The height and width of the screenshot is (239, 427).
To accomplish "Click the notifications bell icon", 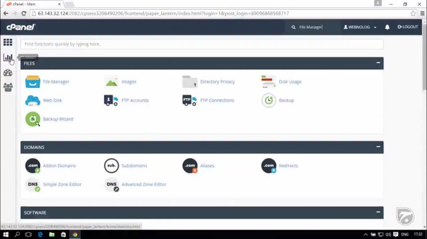I will point(387,27).
